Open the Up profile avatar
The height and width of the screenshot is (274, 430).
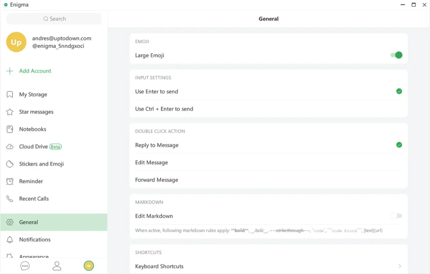coord(16,42)
